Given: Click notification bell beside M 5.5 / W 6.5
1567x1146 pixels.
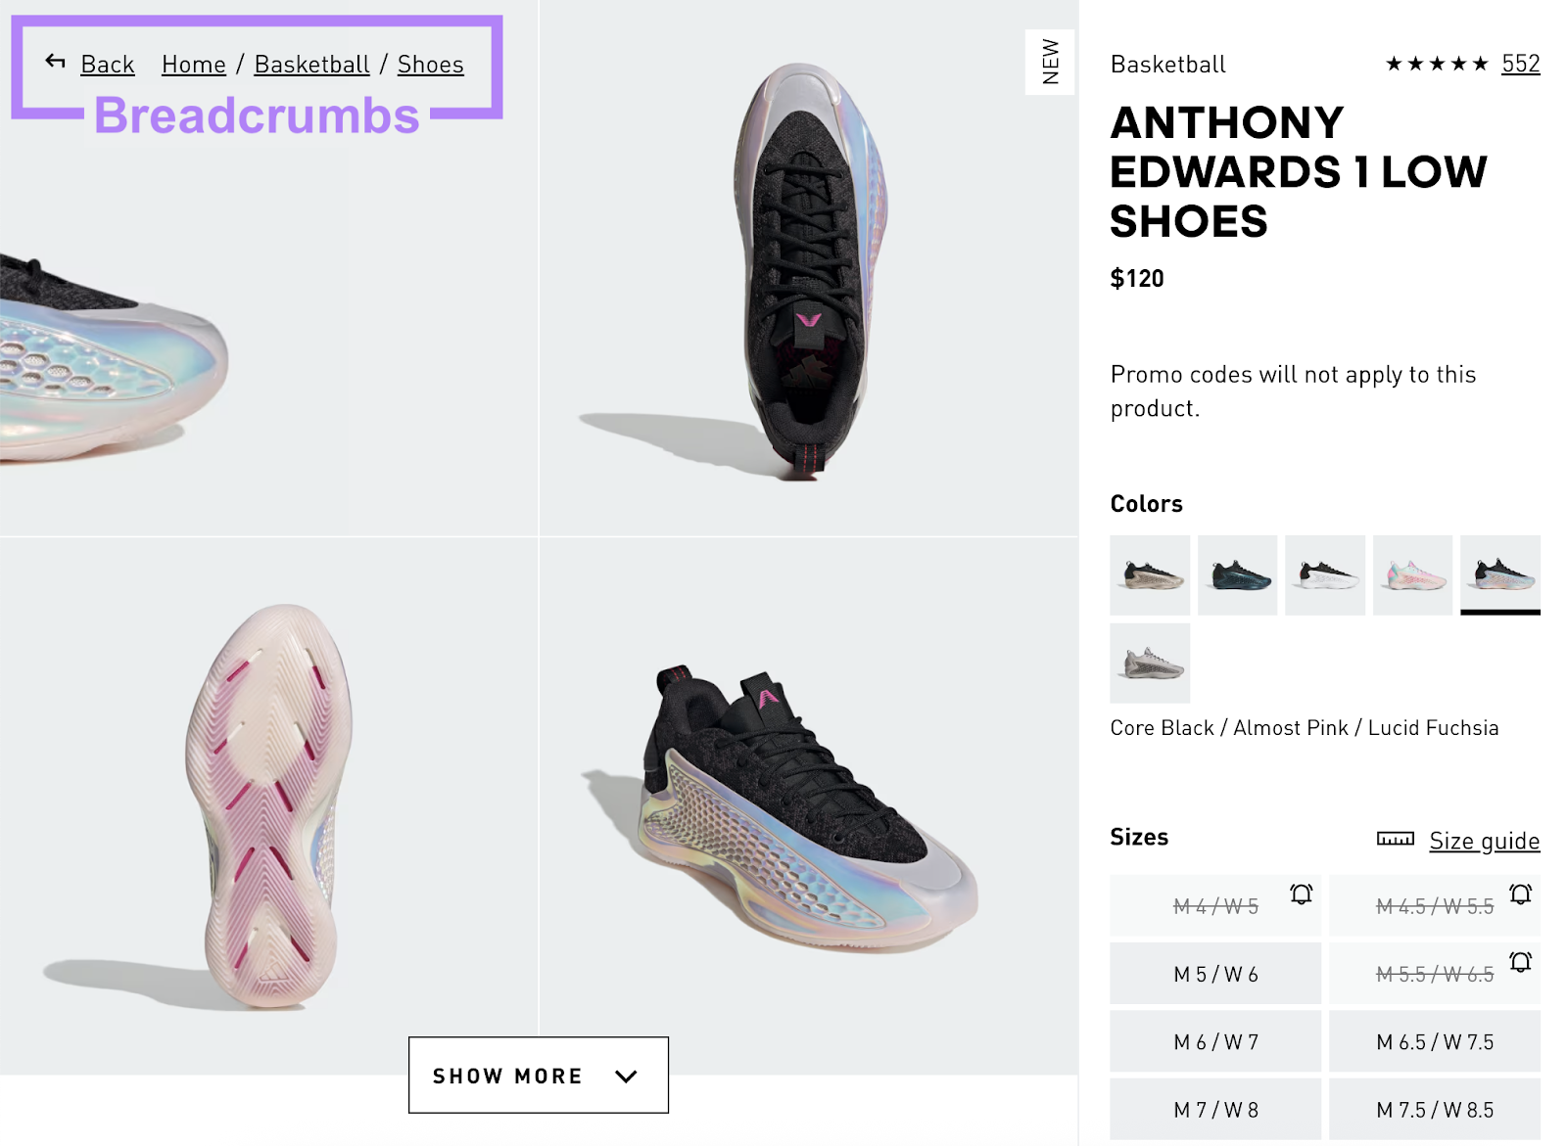Looking at the screenshot, I should point(1521,962).
